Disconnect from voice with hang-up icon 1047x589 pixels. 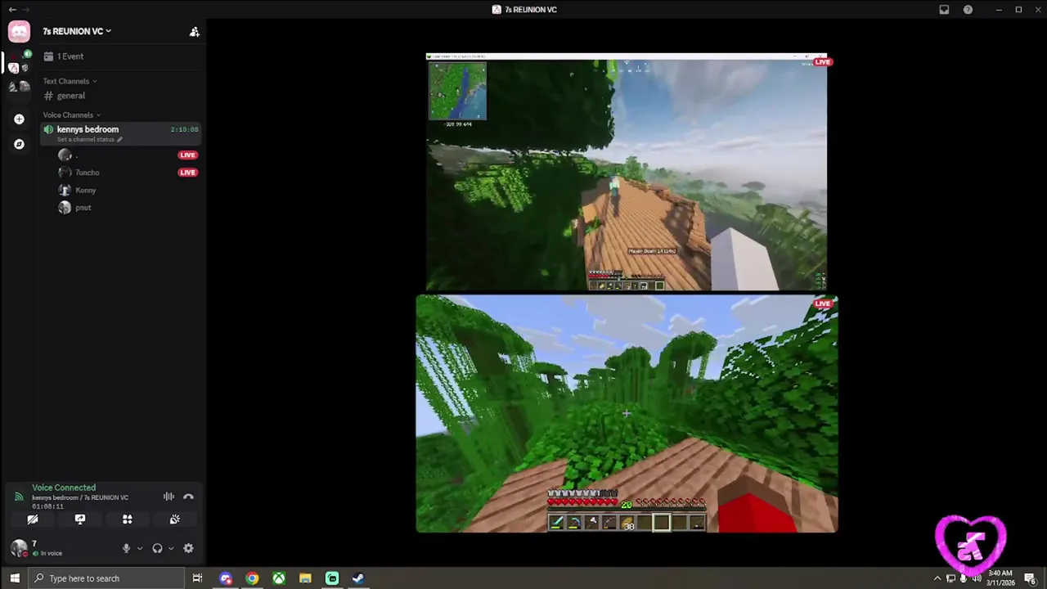188,497
